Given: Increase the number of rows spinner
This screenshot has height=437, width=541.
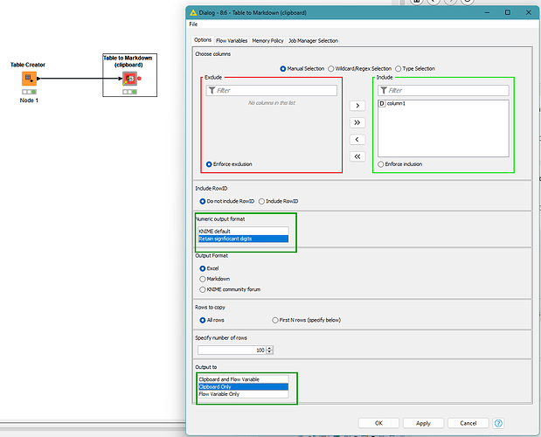Looking at the screenshot, I should pos(270,347).
